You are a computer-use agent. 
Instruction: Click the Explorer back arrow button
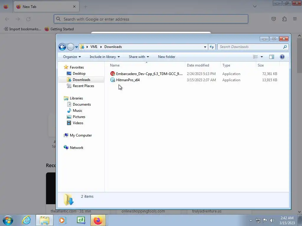tap(62, 47)
